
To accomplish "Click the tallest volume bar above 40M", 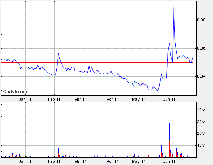I will [x=175, y=132].
